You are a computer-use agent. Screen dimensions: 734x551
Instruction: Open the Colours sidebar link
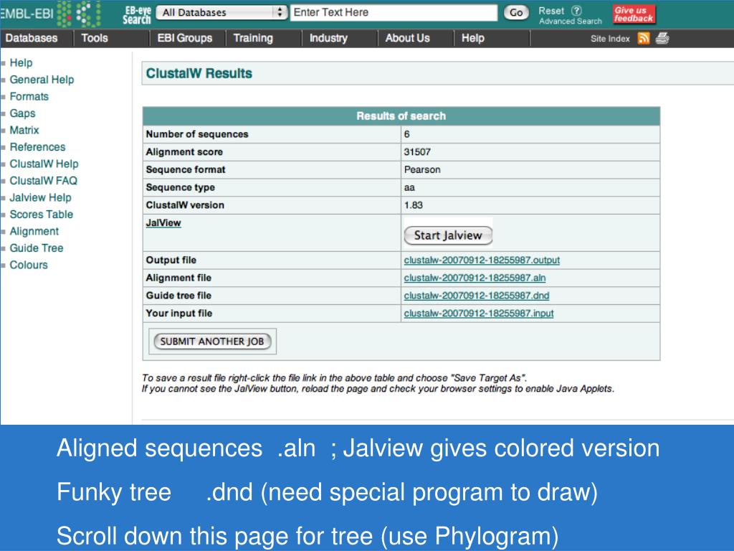[x=29, y=265]
